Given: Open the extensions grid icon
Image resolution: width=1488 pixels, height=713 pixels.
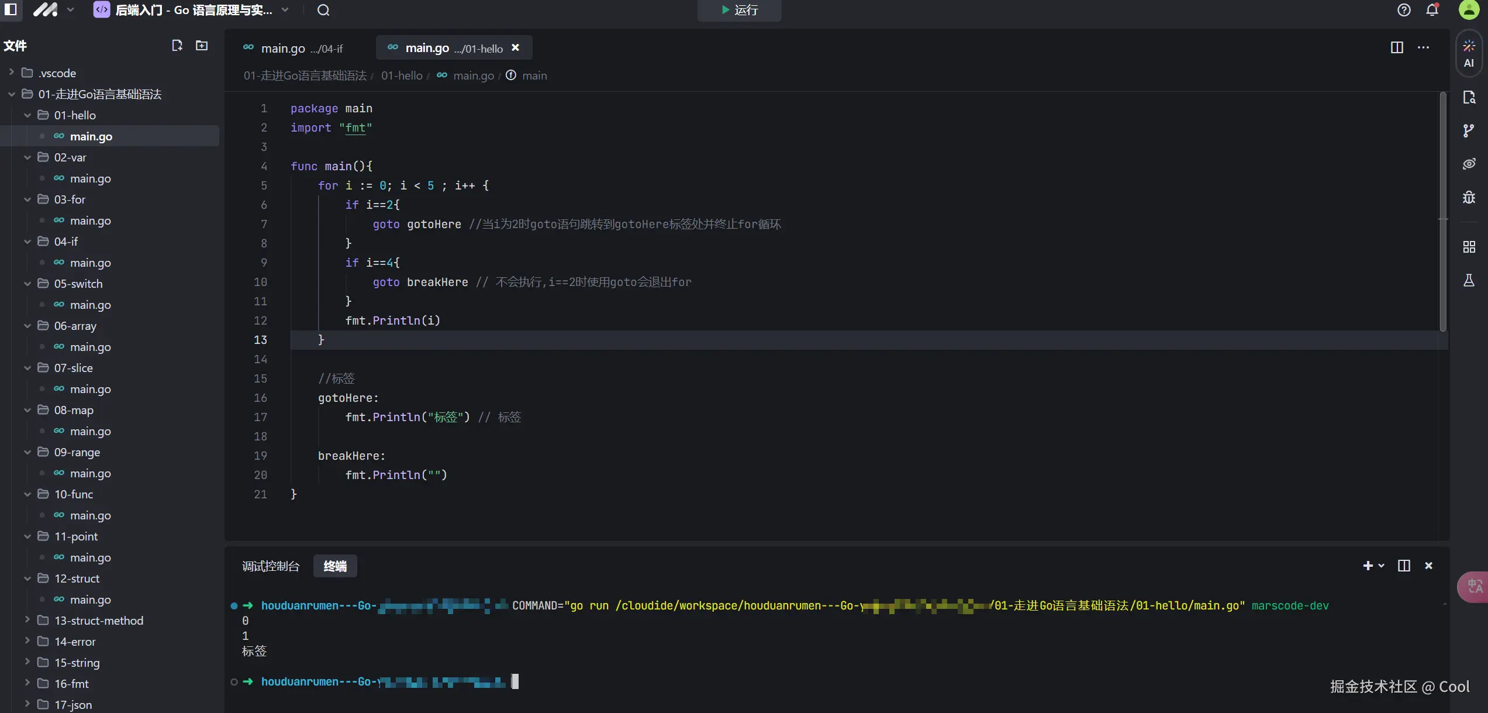Looking at the screenshot, I should tap(1468, 247).
